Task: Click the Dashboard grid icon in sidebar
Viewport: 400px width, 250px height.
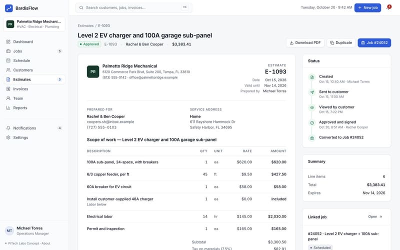Action: 8,41
